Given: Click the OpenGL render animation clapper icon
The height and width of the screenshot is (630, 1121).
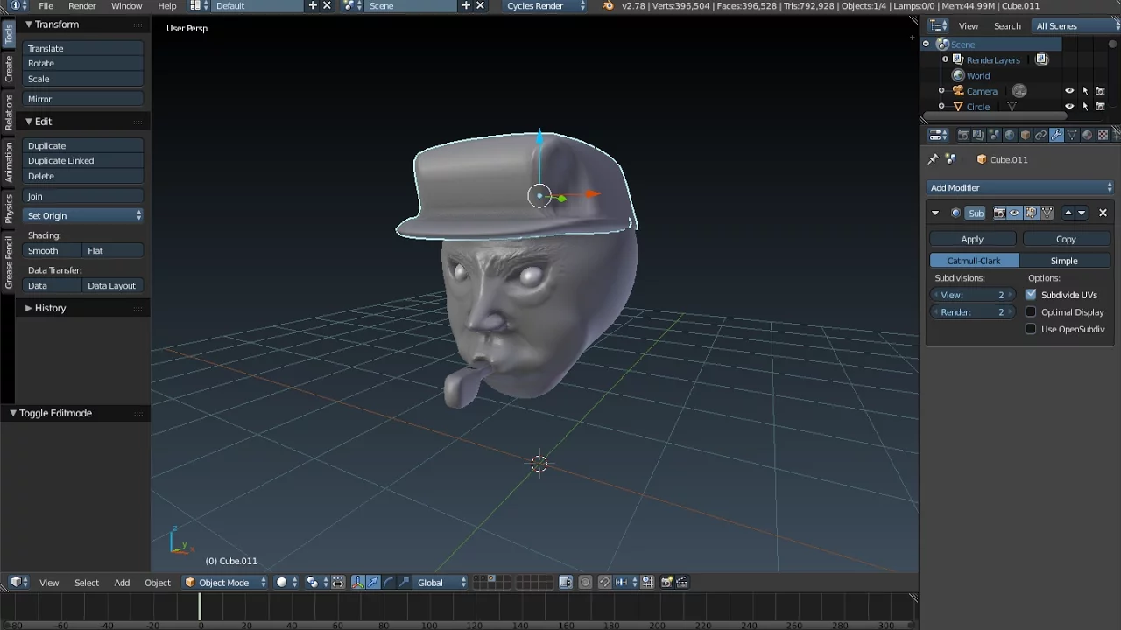Looking at the screenshot, I should tap(681, 583).
